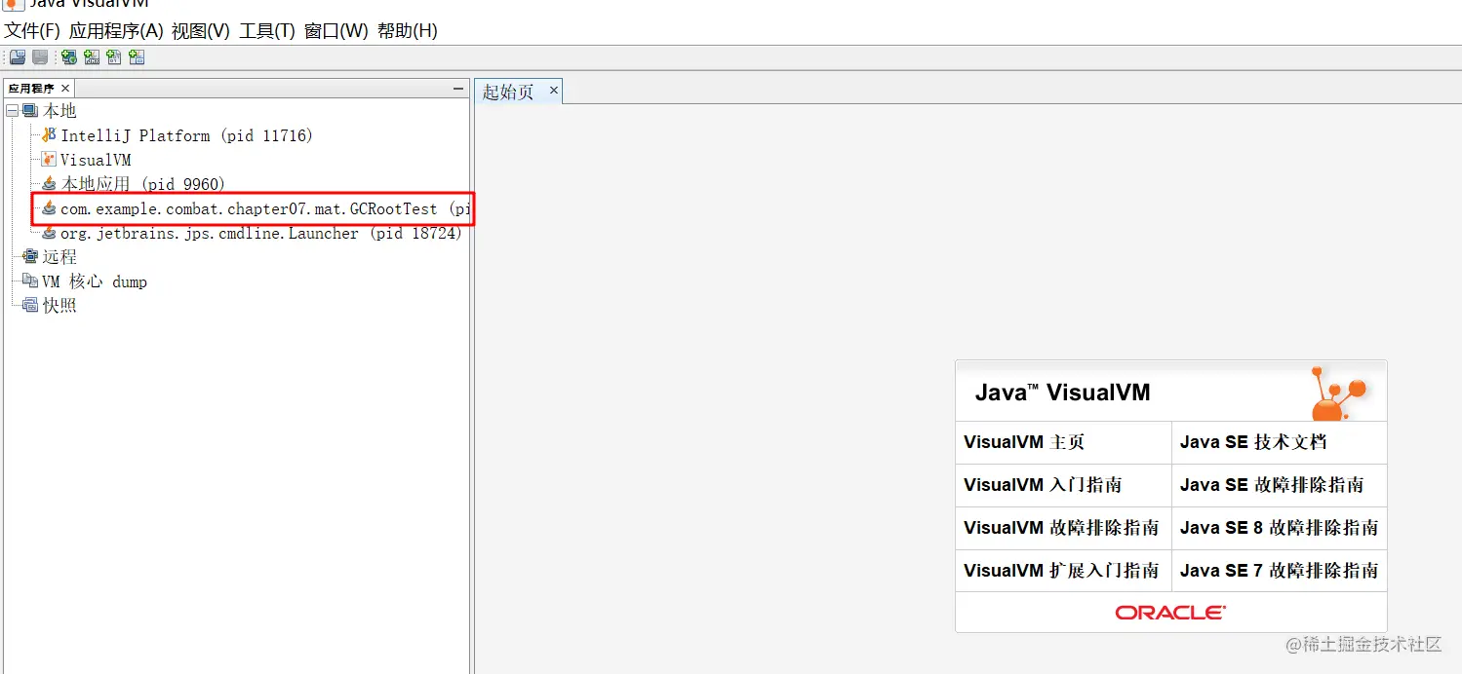Screen dimensions: 1462x674
Task: Click the Add Remote Host toolbar icon
Action: pos(69,57)
